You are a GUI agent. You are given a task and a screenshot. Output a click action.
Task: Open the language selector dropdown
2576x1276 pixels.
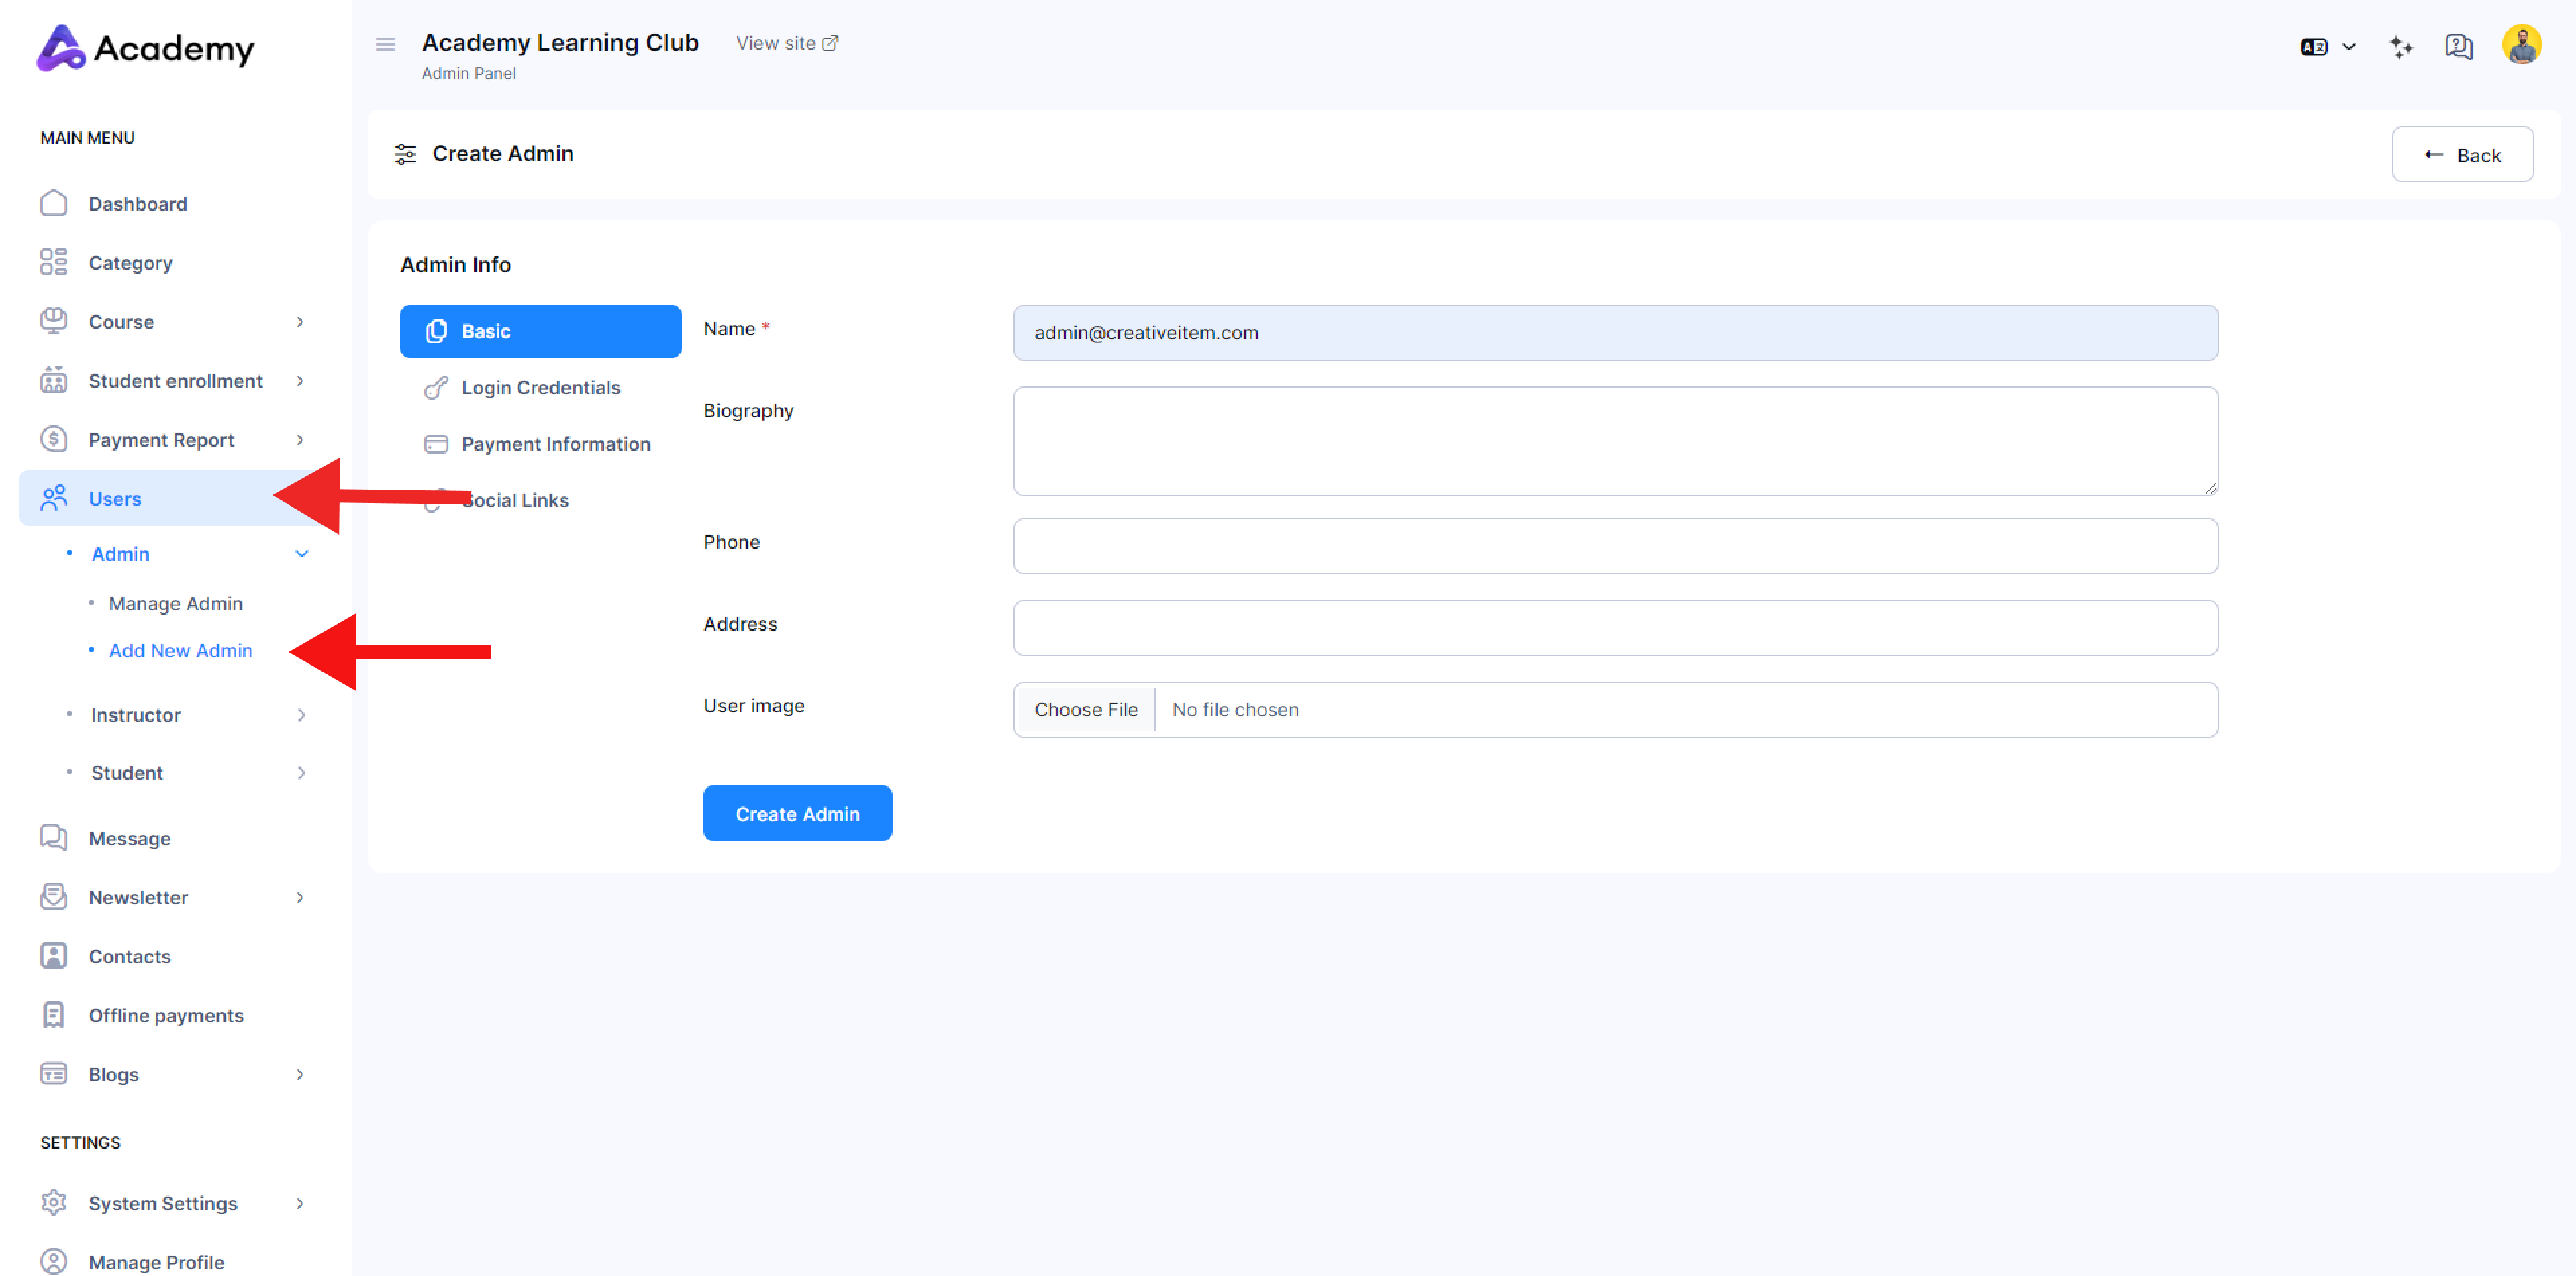pyautogui.click(x=2327, y=47)
